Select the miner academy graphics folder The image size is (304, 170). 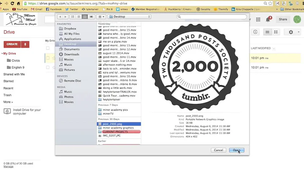tap(119, 128)
